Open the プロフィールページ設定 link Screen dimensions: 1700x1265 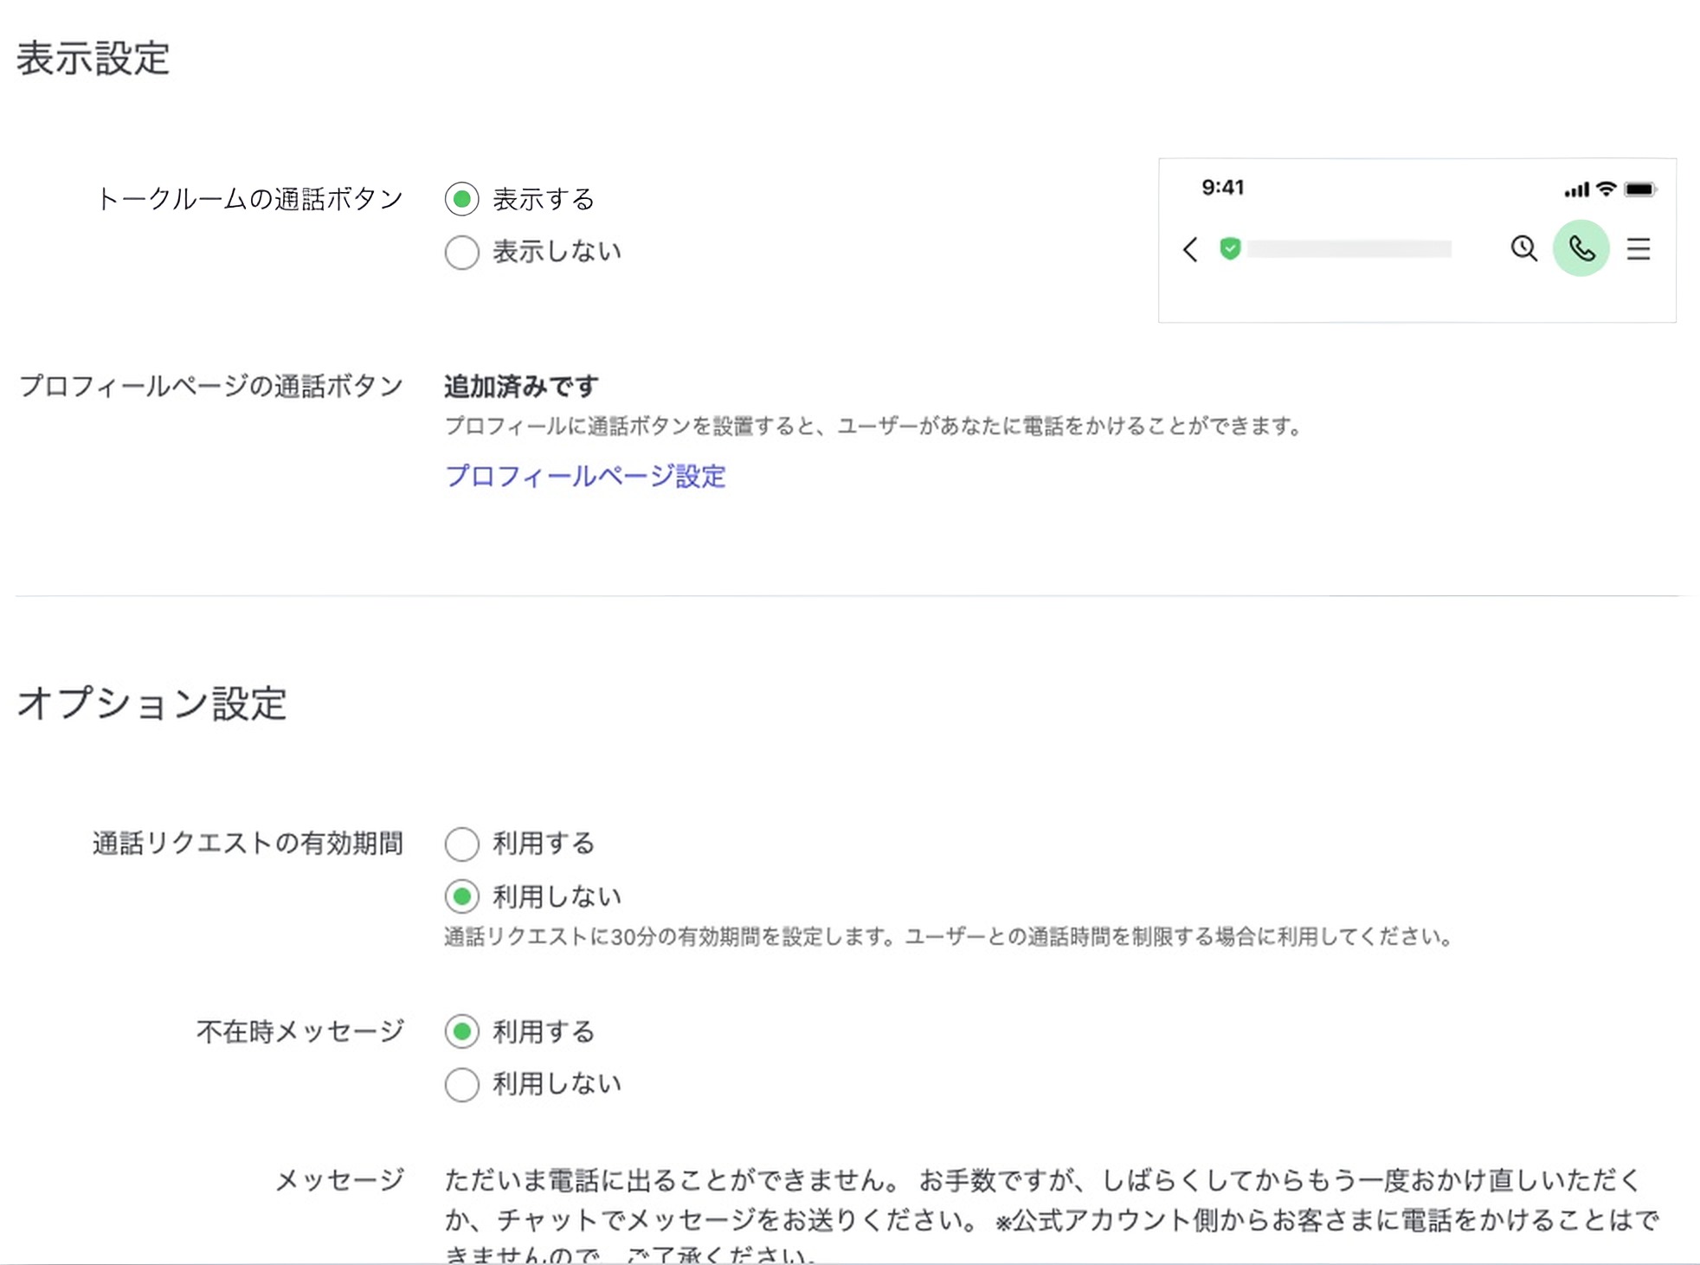coord(585,476)
